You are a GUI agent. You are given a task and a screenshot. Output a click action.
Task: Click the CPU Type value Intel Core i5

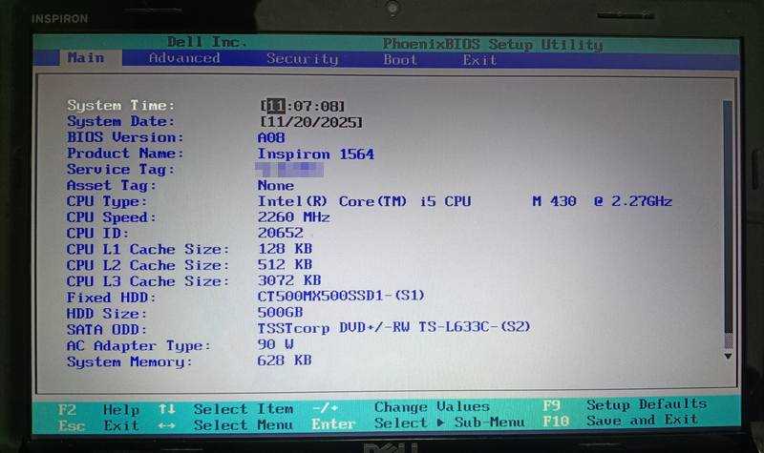coord(465,201)
